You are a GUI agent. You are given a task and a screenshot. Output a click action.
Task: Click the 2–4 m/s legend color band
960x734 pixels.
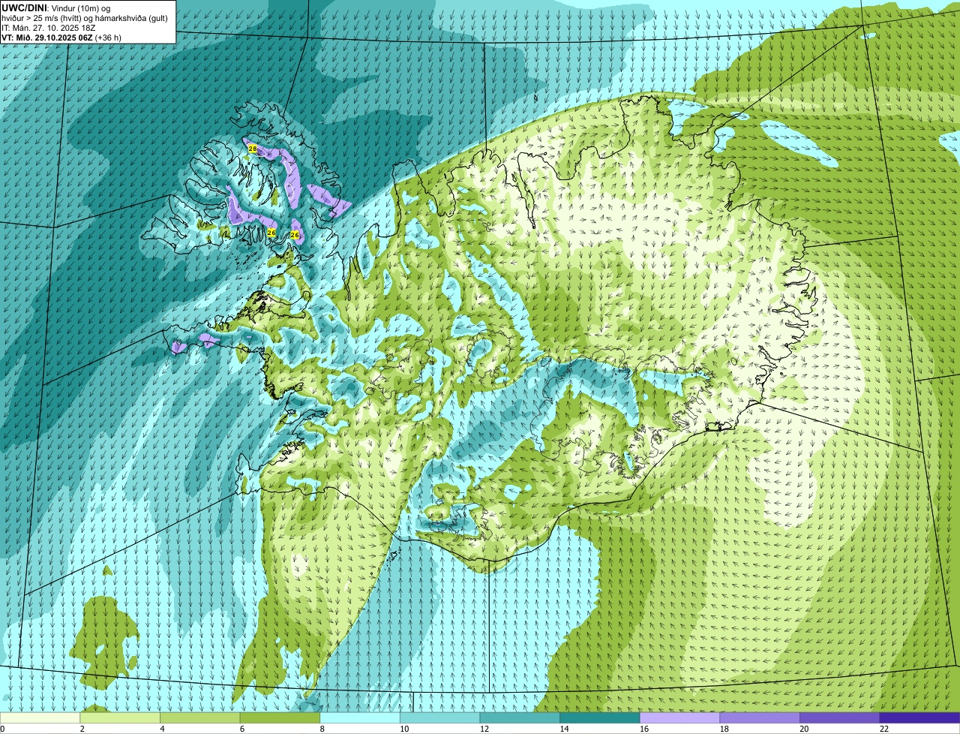pos(120,717)
